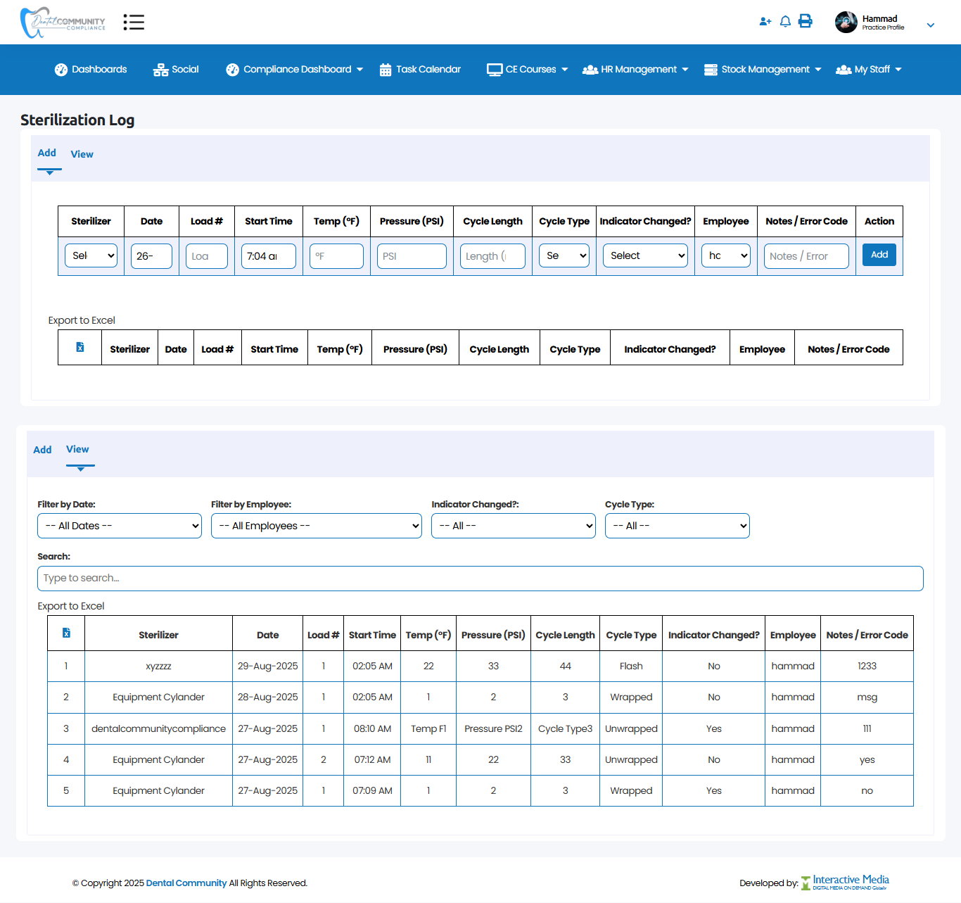Viewport: 961px width, 903px height.
Task: Expand the user profile chevron
Action: (x=930, y=25)
